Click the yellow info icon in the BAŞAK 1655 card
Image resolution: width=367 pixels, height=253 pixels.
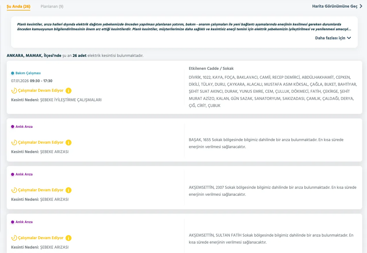point(68,143)
